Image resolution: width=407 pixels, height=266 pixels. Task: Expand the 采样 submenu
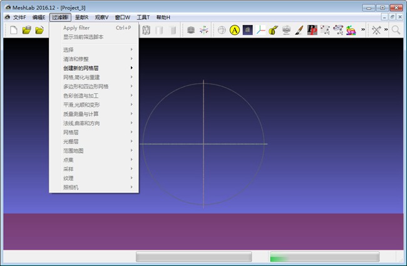click(94, 169)
